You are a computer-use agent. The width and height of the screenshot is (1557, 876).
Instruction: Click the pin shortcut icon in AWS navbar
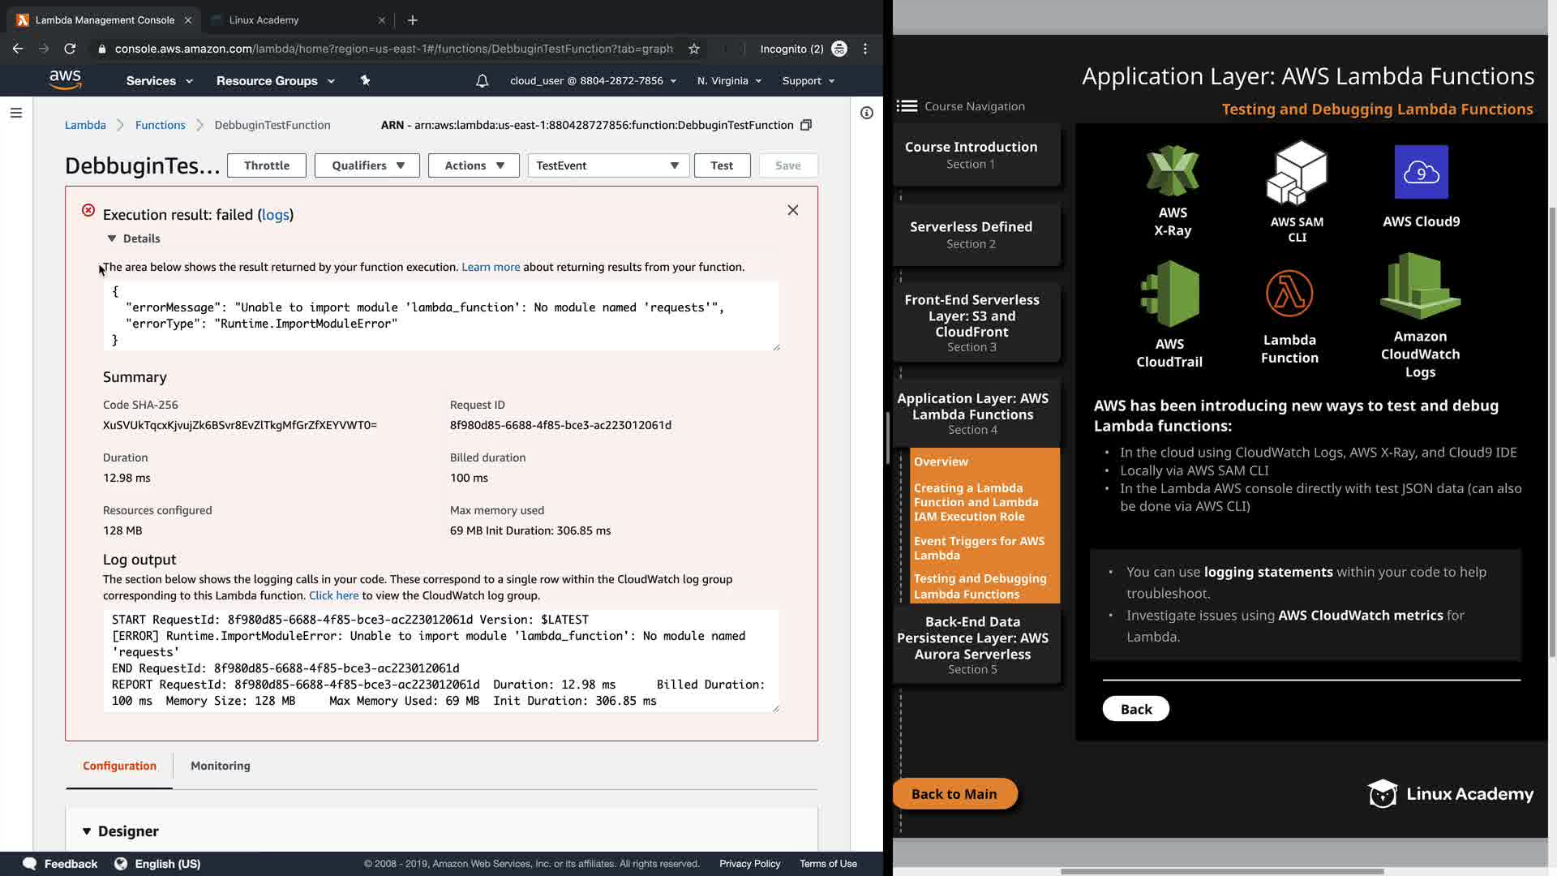pos(365,80)
